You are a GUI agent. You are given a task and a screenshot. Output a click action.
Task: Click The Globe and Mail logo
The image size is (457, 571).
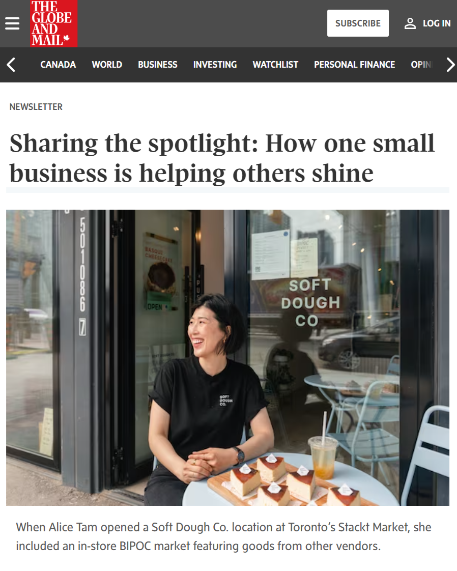53,23
